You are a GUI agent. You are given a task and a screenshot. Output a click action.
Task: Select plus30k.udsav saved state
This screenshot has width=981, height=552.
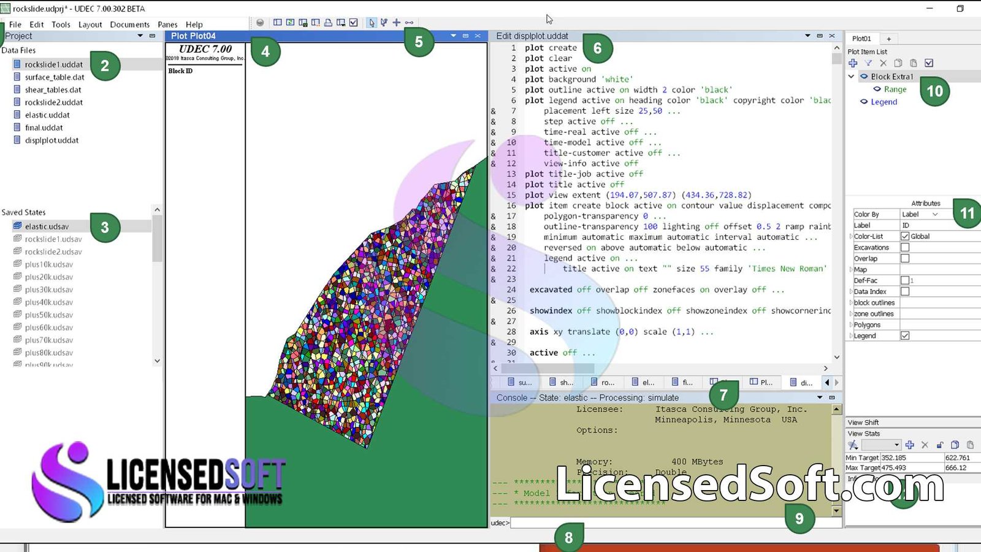click(x=48, y=289)
